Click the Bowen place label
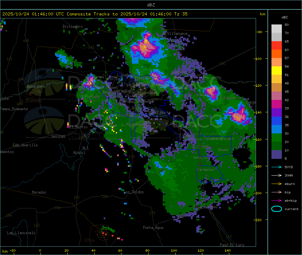This screenshot has width=302, height=255. (x=223, y=149)
